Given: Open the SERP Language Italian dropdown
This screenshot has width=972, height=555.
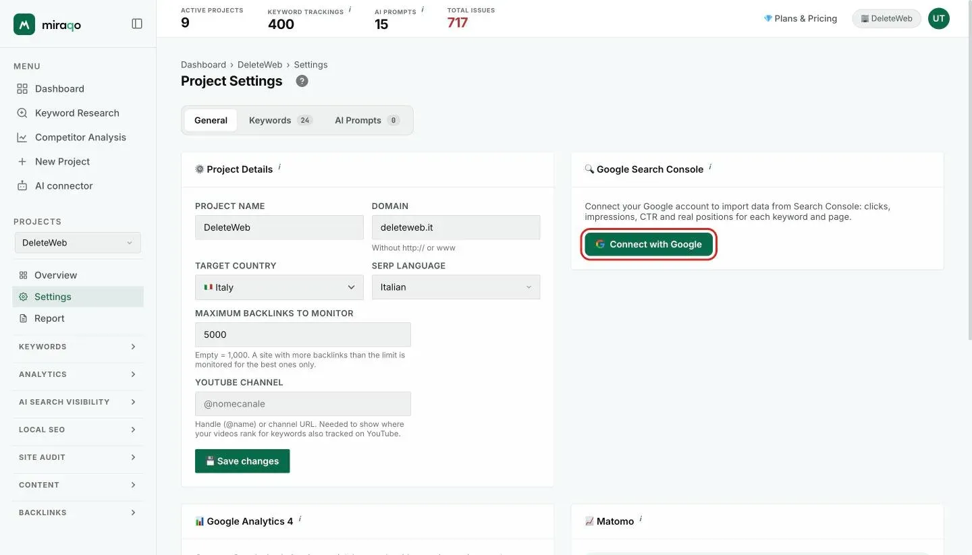Looking at the screenshot, I should 456,287.
